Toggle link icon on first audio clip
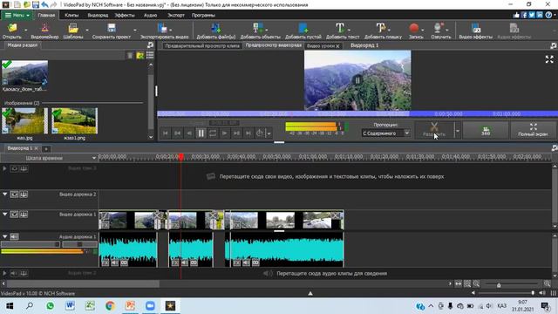 124,263
